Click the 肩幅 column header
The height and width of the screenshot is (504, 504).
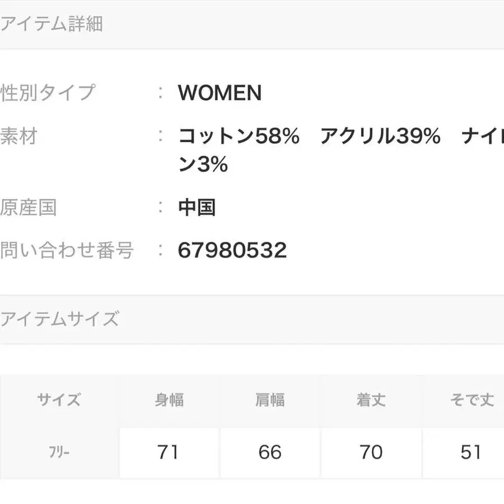click(270, 400)
